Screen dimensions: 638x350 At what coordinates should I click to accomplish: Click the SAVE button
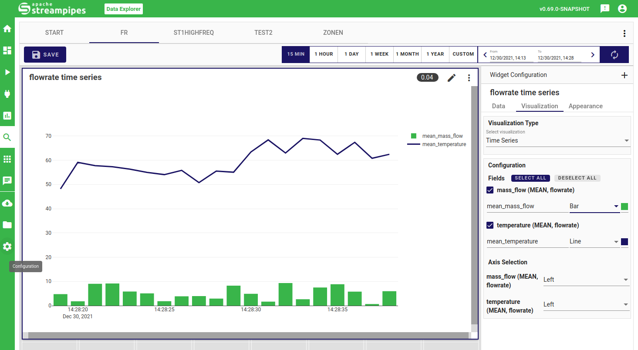pyautogui.click(x=45, y=55)
